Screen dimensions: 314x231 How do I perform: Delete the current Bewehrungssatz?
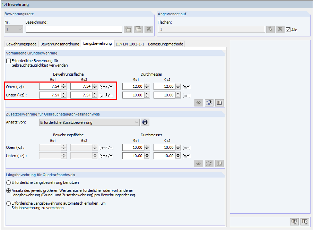(149, 29)
